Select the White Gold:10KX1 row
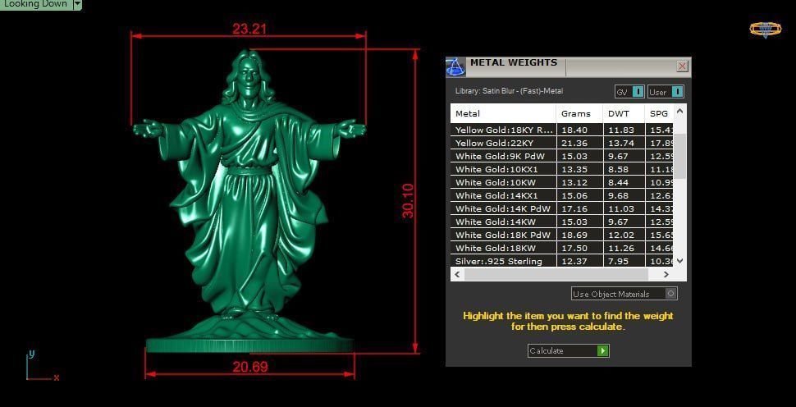Viewport: 796px width, 407px height. (x=562, y=170)
